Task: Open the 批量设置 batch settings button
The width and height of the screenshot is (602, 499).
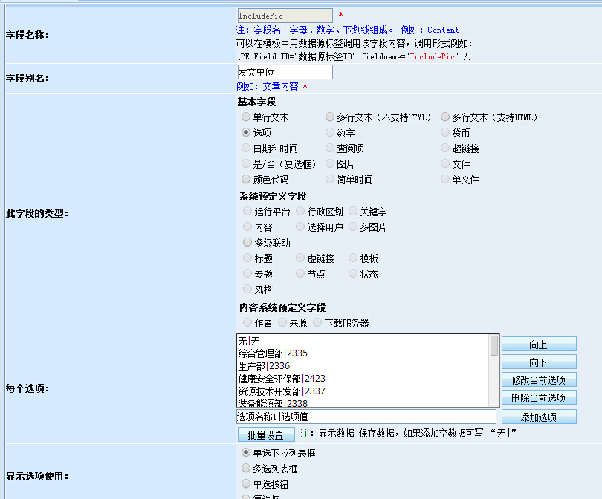Action: pos(265,434)
